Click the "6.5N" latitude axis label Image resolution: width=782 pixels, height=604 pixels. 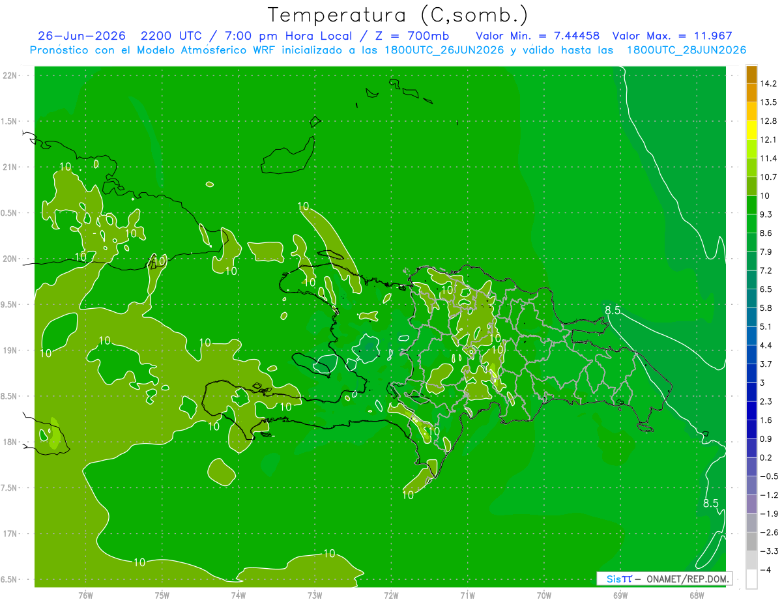click(10, 580)
